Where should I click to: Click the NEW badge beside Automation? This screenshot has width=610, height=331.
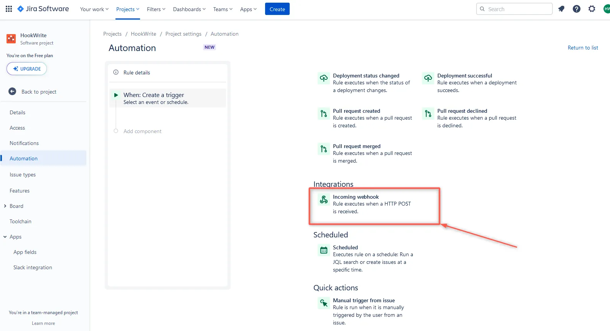pos(209,47)
